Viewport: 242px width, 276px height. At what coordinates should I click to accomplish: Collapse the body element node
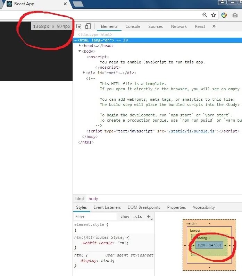click(80, 51)
